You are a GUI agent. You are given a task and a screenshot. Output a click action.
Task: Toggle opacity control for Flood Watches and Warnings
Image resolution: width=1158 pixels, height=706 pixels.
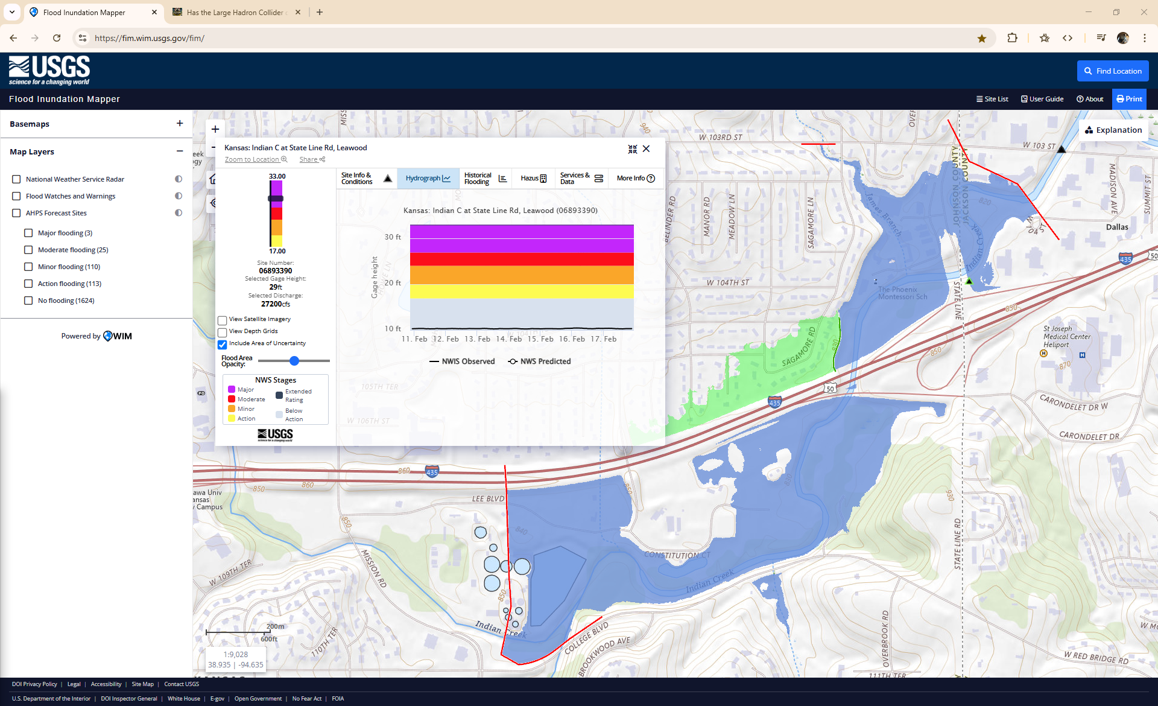[x=179, y=196]
